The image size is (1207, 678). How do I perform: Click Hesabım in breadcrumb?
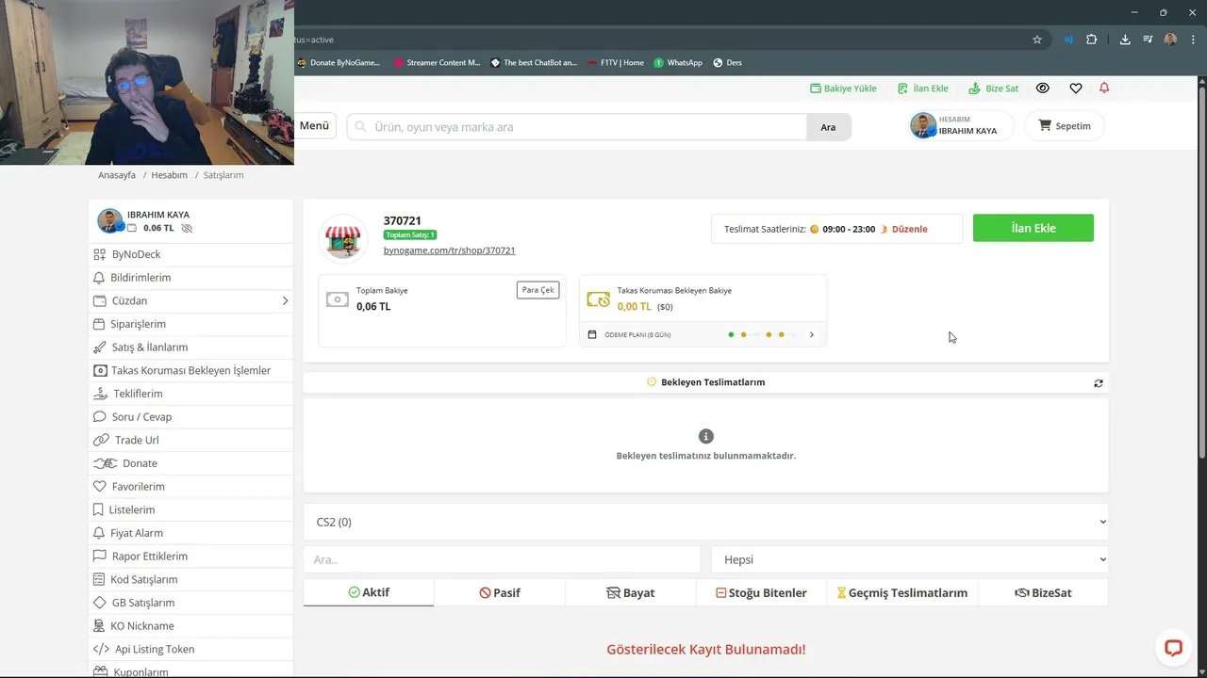[x=170, y=175]
